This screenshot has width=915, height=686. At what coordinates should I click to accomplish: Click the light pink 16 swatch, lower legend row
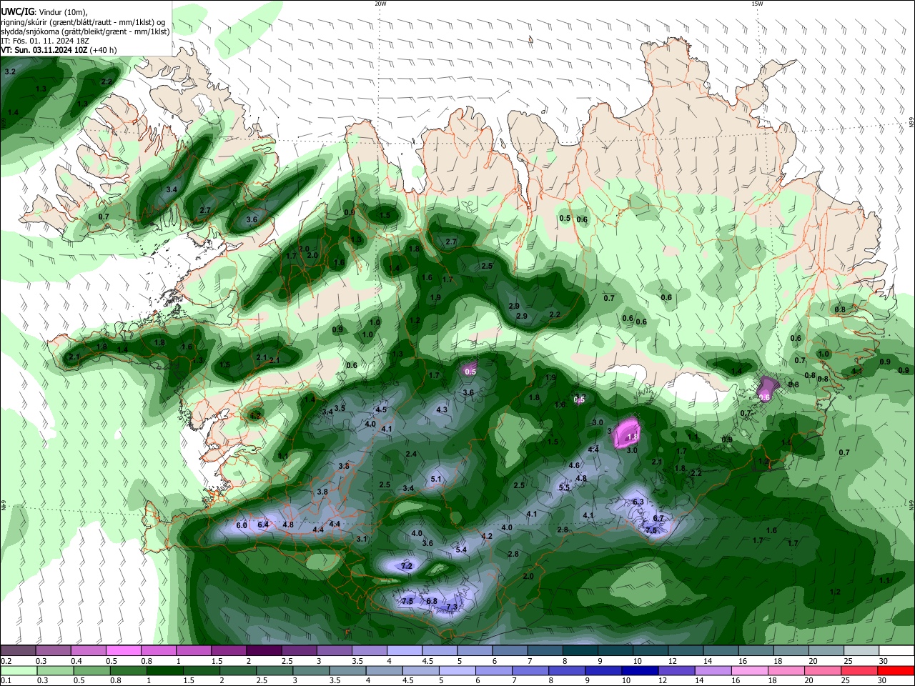pyautogui.click(x=751, y=671)
